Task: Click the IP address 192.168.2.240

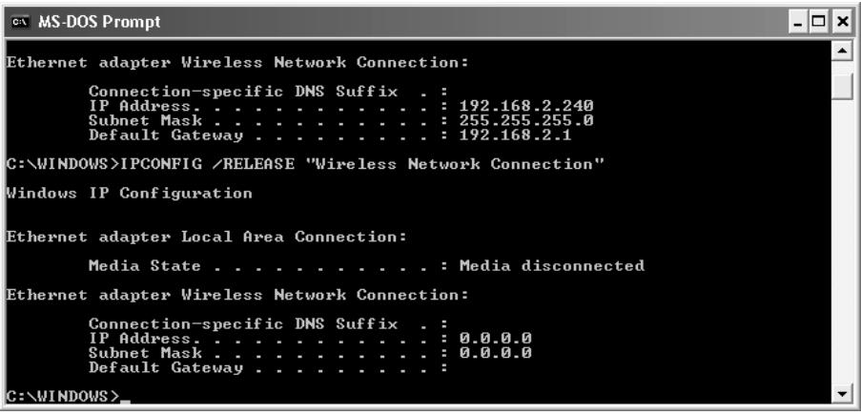Action: point(526,106)
